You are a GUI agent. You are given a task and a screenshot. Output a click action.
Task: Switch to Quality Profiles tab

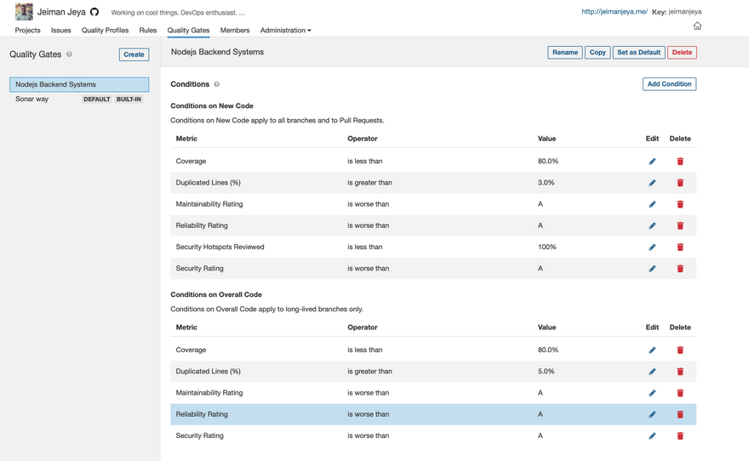pyautogui.click(x=105, y=30)
